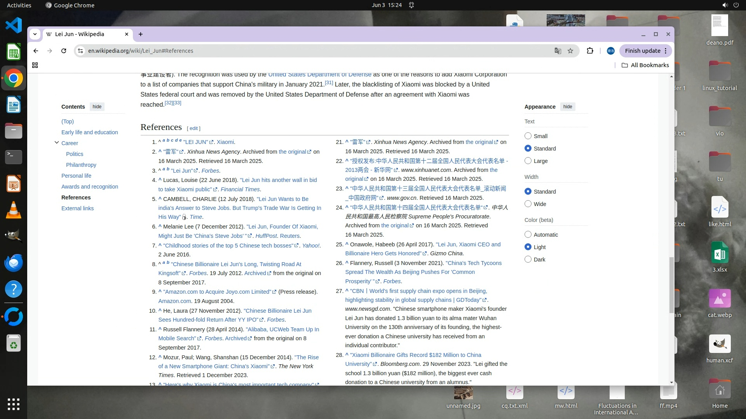The width and height of the screenshot is (746, 419).
Task: Enable Dark color mode
Action: [528, 259]
